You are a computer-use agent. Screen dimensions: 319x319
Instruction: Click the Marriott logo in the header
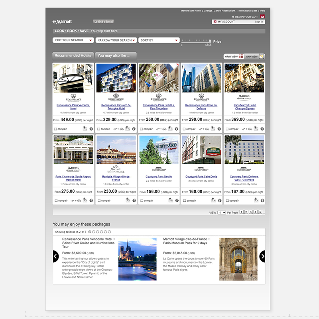(x=62, y=22)
